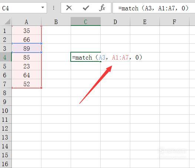The width and height of the screenshot is (195, 168).
Task: Click cell A7 containing 52
Action: (27, 84)
